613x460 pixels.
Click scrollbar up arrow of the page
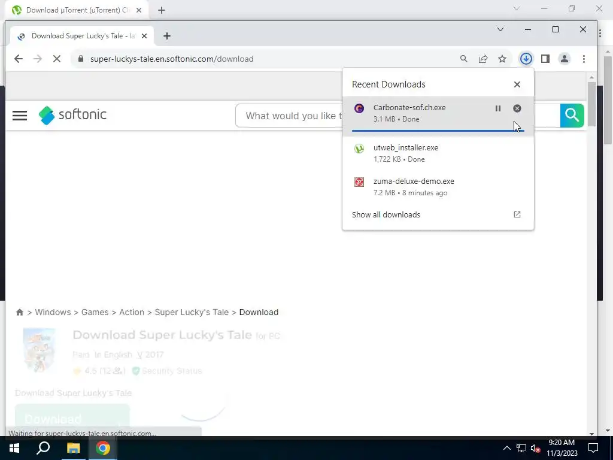591,77
